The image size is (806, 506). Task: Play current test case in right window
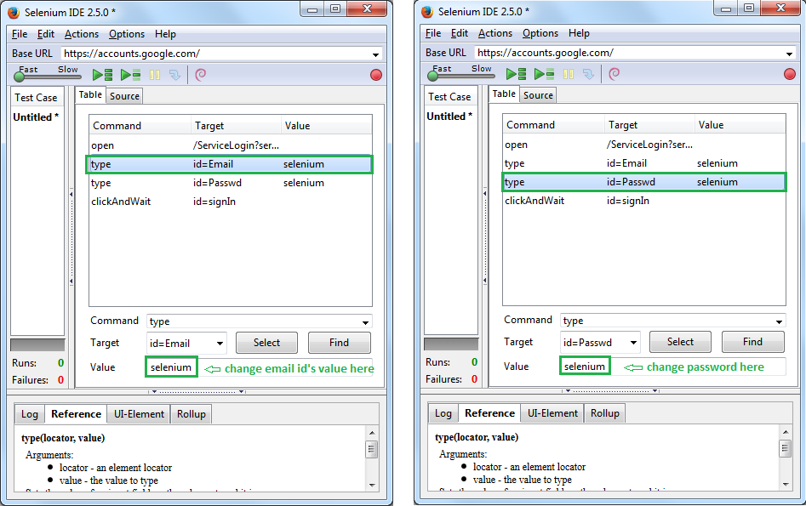click(545, 74)
